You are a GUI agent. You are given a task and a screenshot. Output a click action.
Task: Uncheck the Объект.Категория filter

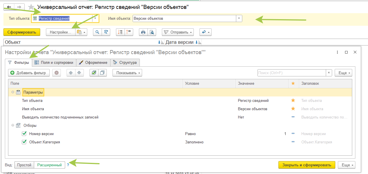pyautogui.click(x=24, y=142)
